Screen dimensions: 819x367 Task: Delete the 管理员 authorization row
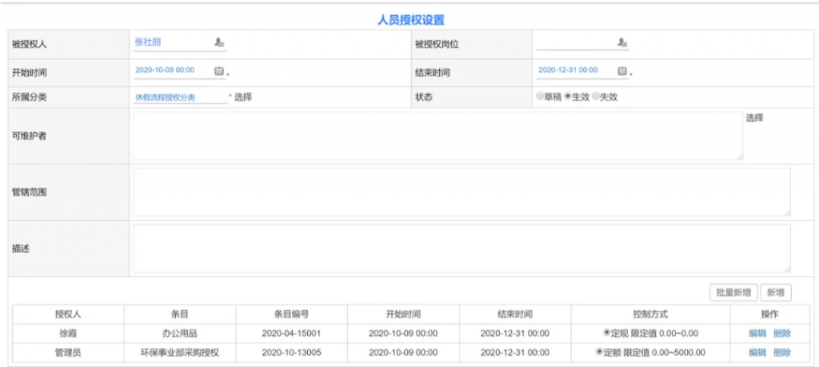click(x=781, y=352)
